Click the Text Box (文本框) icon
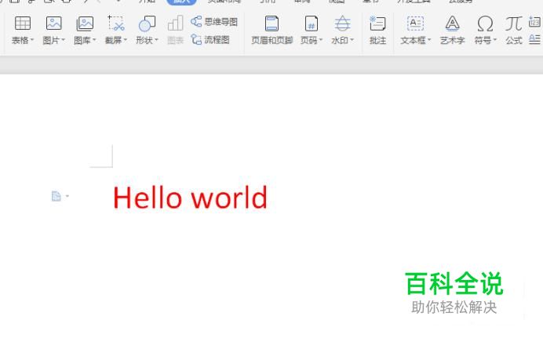 click(415, 24)
